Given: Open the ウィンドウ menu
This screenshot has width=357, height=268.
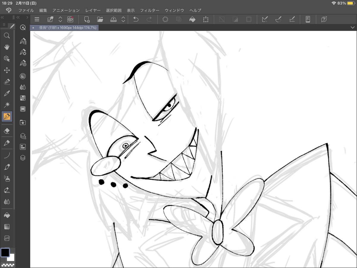Looking at the screenshot, I should click(x=174, y=10).
